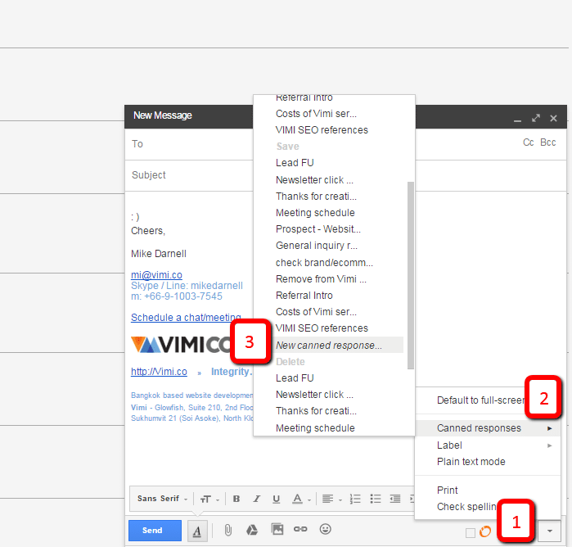This screenshot has height=547, width=572.
Task: Toggle the formatting options button
Action: click(197, 531)
